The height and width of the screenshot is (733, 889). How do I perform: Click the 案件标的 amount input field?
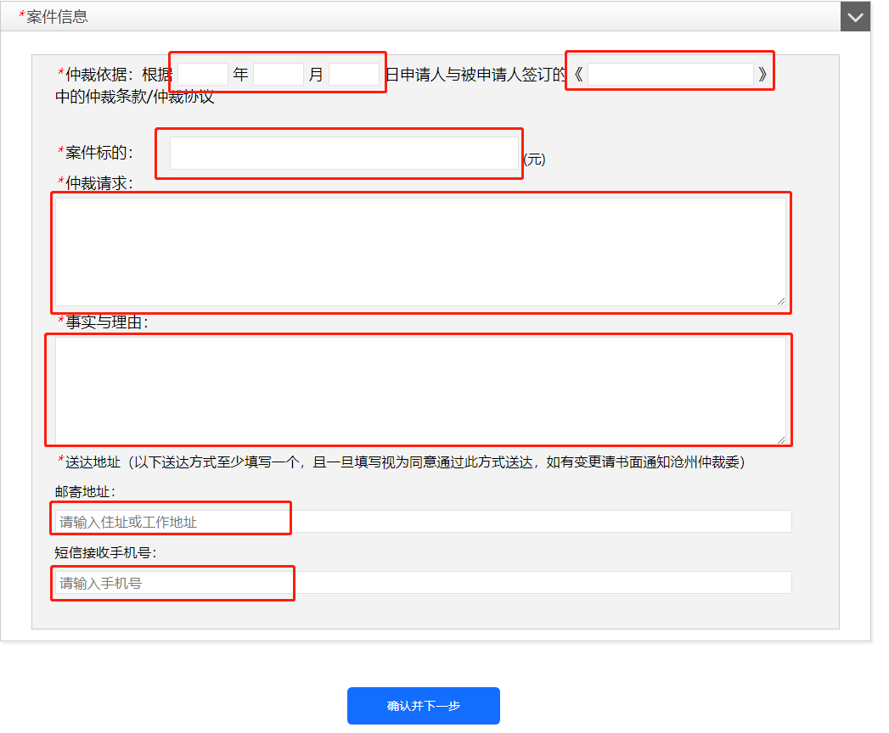click(x=344, y=153)
